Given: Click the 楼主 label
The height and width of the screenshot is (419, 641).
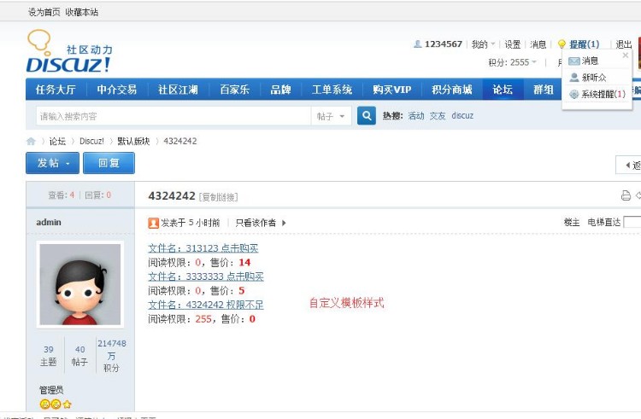Looking at the screenshot, I should coord(572,223).
